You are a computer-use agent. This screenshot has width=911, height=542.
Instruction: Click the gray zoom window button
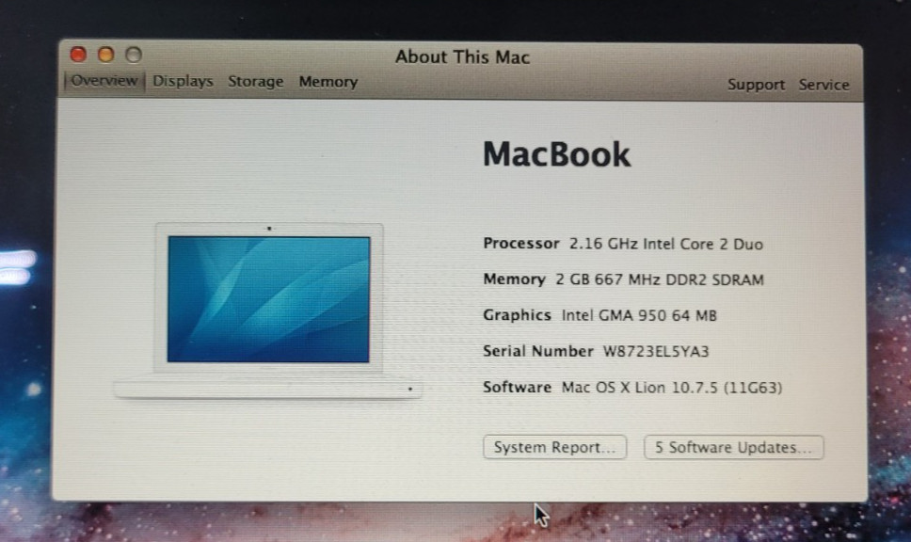(134, 55)
